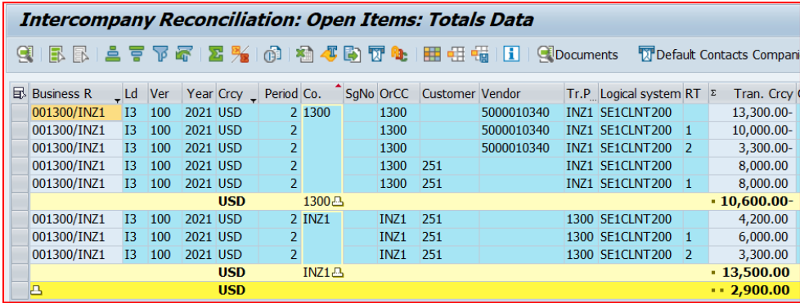
Task: Click the filter with green arrow icon
Action: point(183,54)
